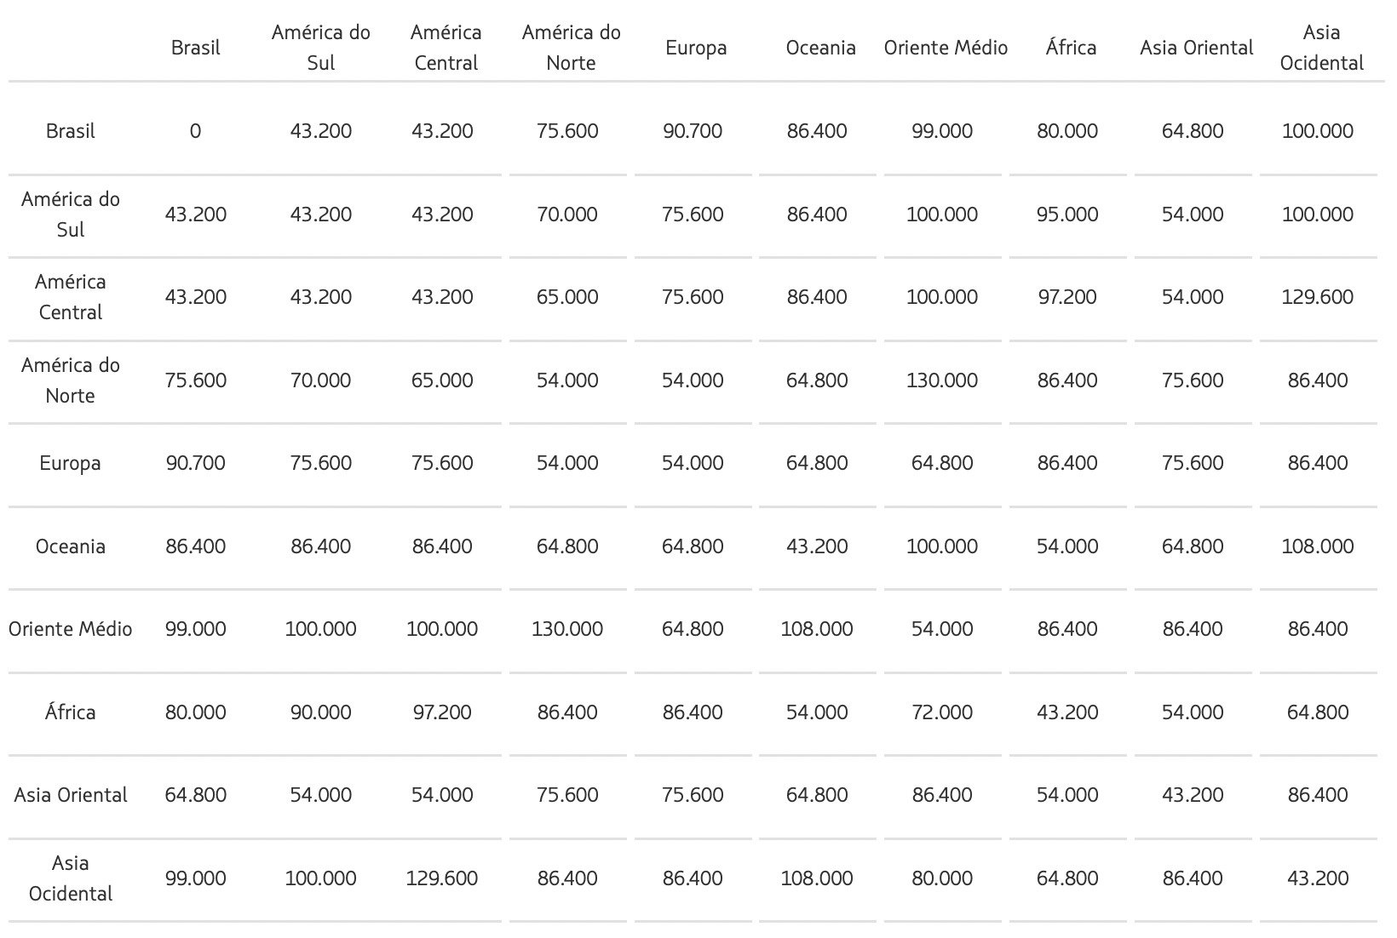Select the Oceania row label
Screen dimensions: 1397x938
coord(71,546)
